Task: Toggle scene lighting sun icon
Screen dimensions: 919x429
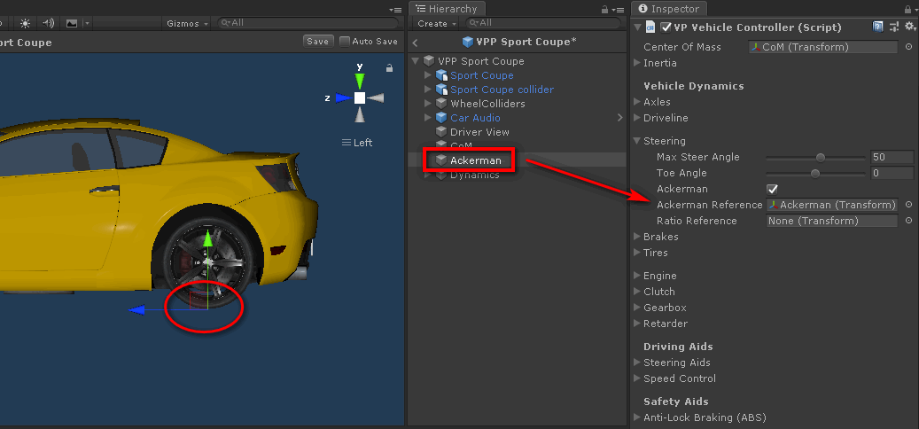Action: [24, 23]
